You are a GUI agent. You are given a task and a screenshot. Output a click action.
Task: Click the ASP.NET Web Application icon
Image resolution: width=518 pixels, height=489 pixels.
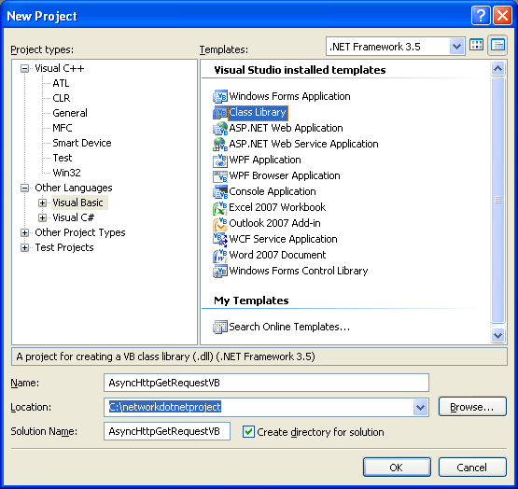coord(220,128)
